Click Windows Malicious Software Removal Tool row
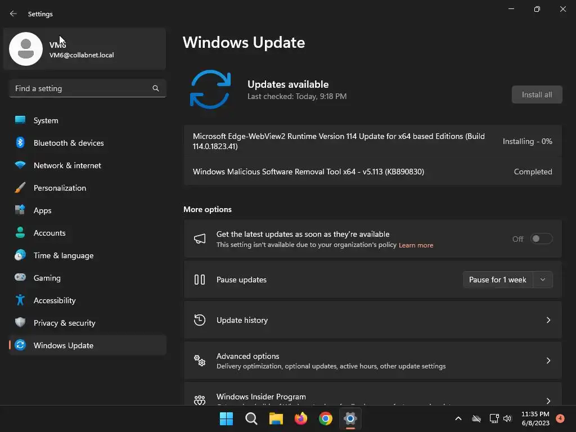The image size is (576, 432). [x=372, y=172]
